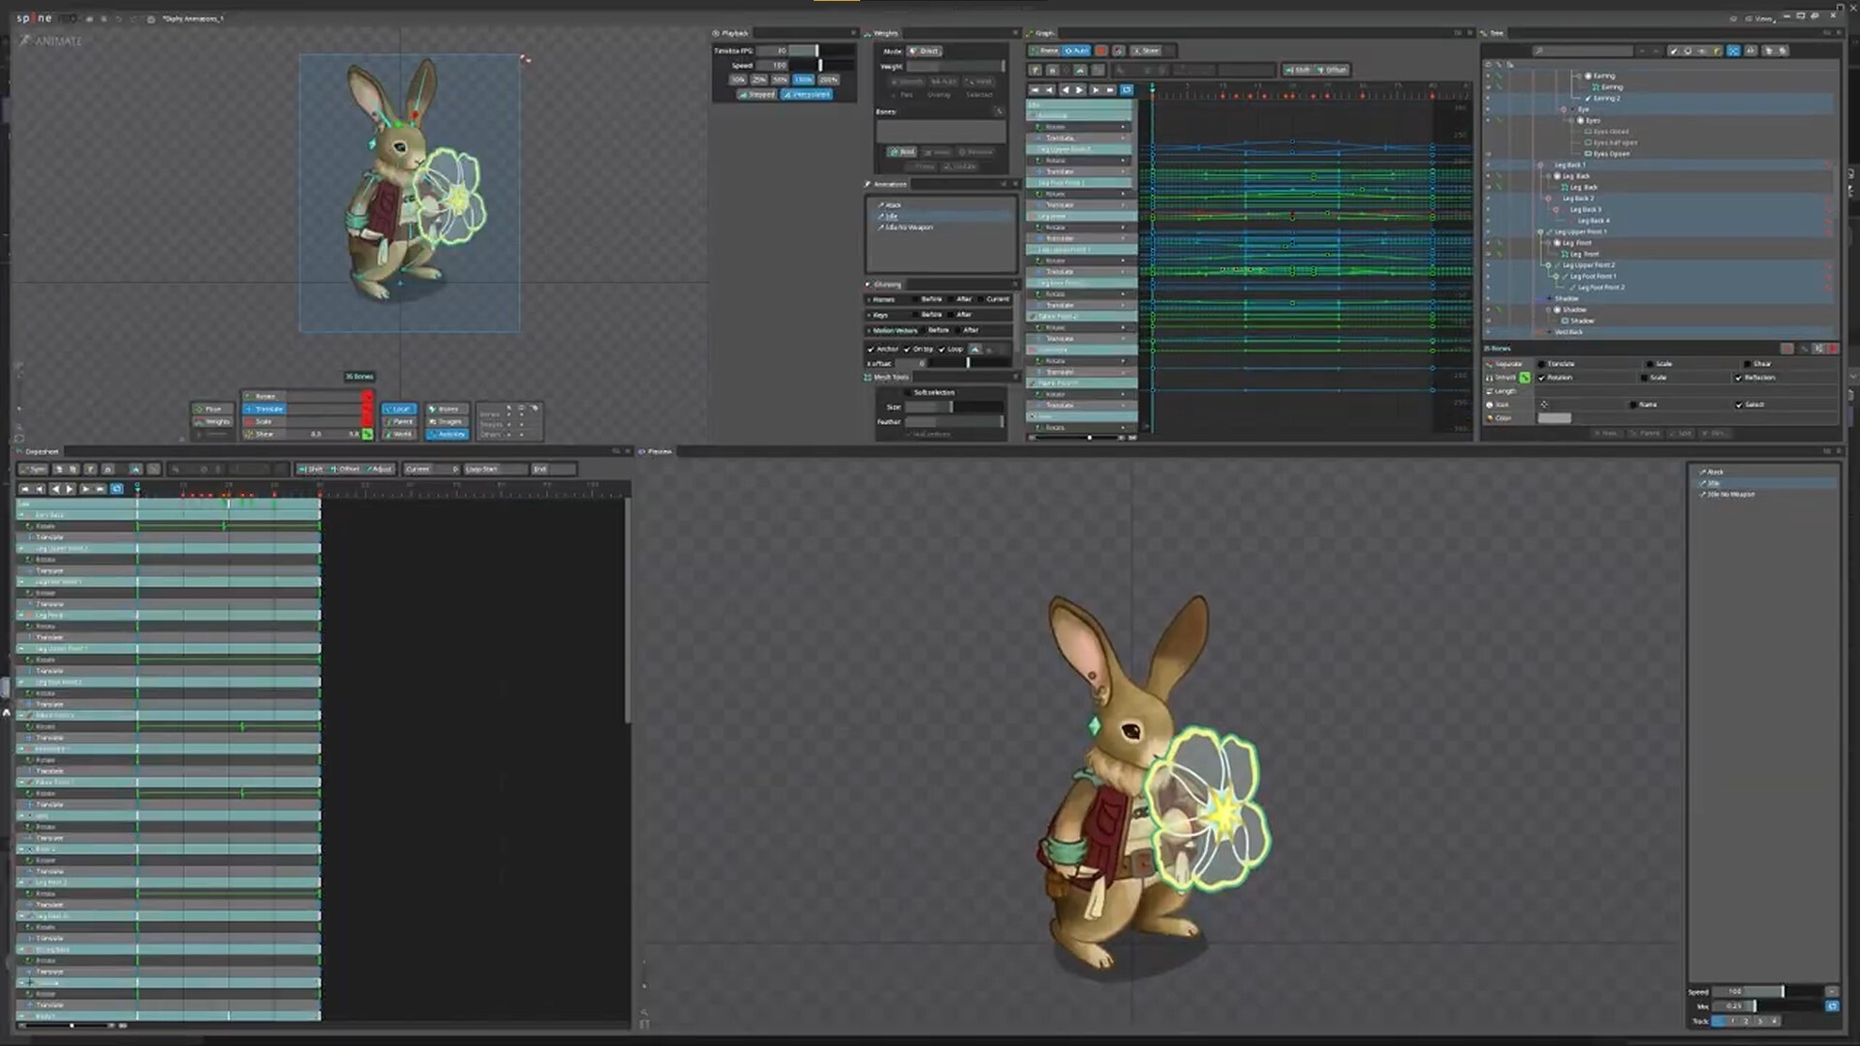Toggle the Inherit Rotation checkbox

pos(1541,378)
